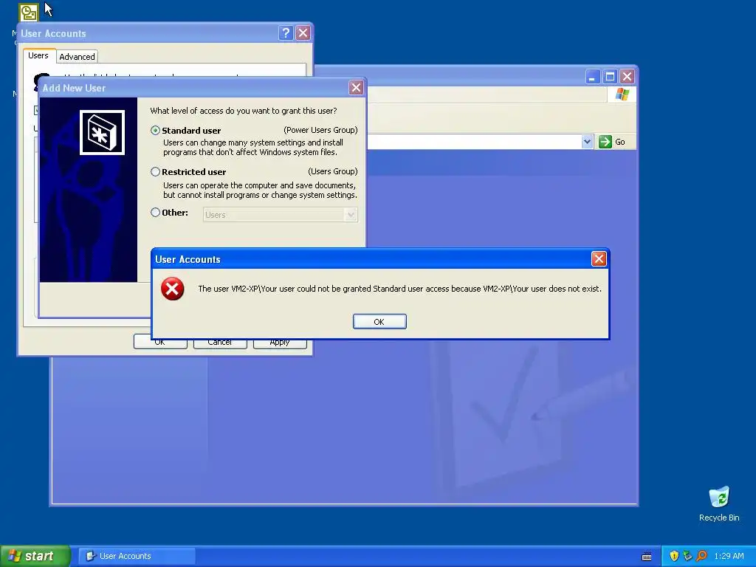Image resolution: width=756 pixels, height=567 pixels.
Task: Click the key icon in Add New User wizard
Action: tap(102, 133)
